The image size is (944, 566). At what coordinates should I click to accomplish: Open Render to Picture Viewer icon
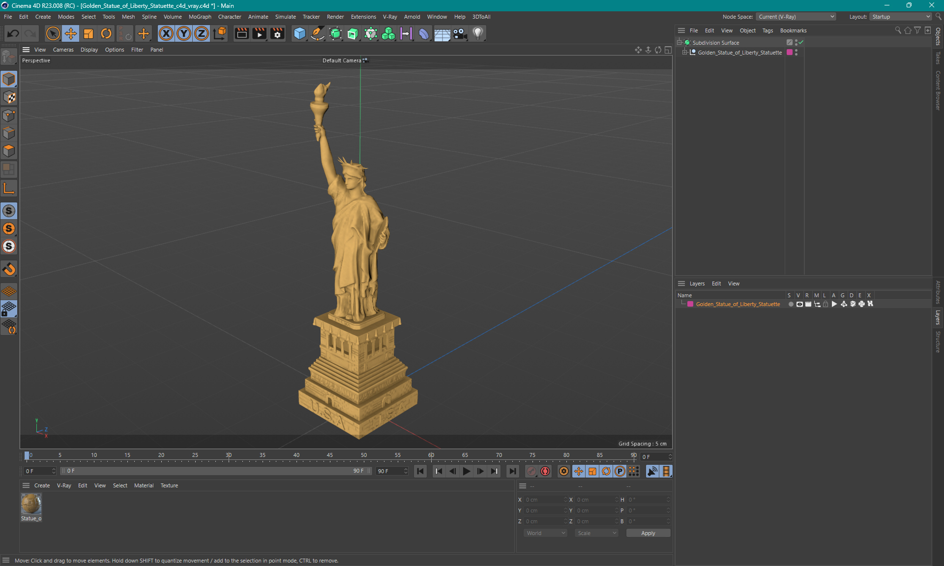[259, 33]
